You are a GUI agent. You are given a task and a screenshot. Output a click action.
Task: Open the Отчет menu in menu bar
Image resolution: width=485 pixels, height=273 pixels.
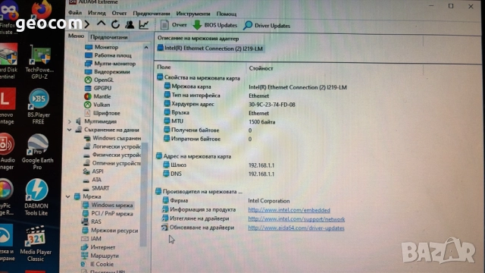119,14
